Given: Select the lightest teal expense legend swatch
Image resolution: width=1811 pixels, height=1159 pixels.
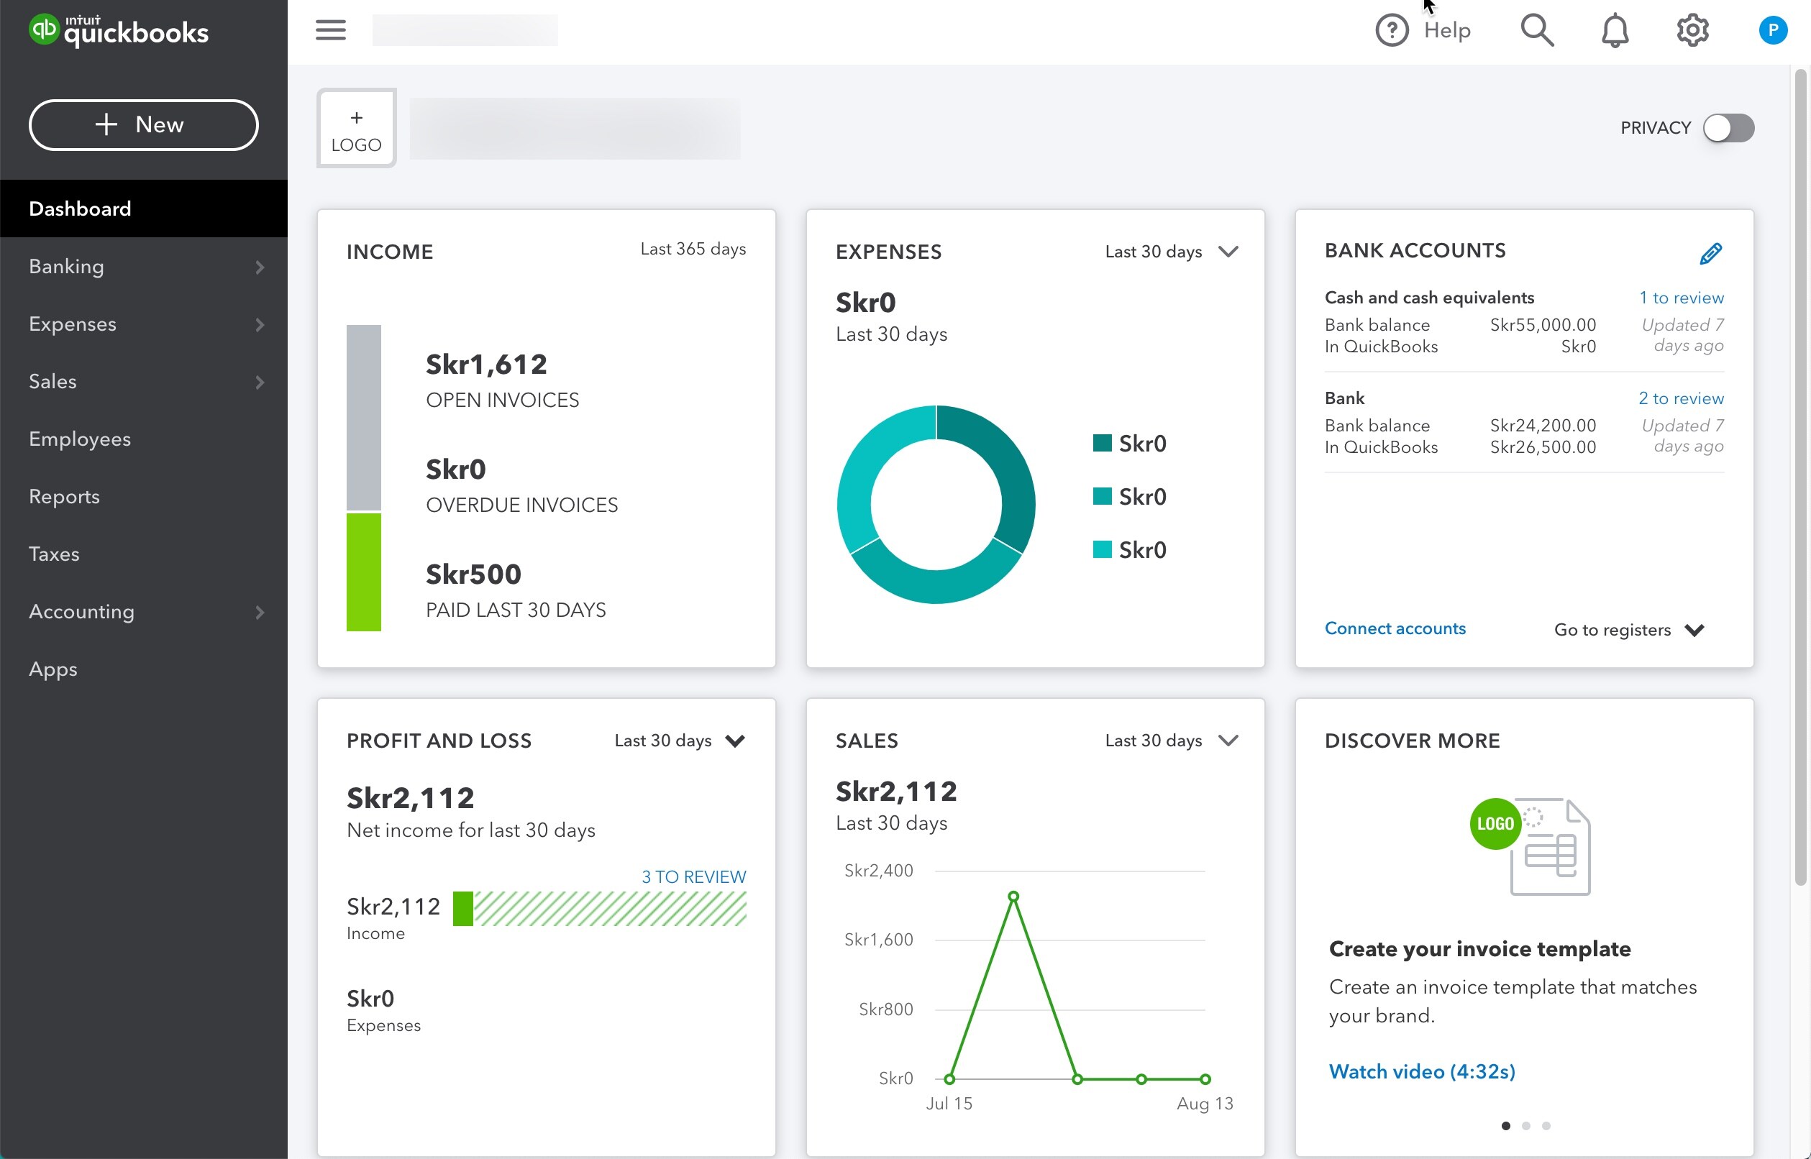Looking at the screenshot, I should pos(1102,549).
